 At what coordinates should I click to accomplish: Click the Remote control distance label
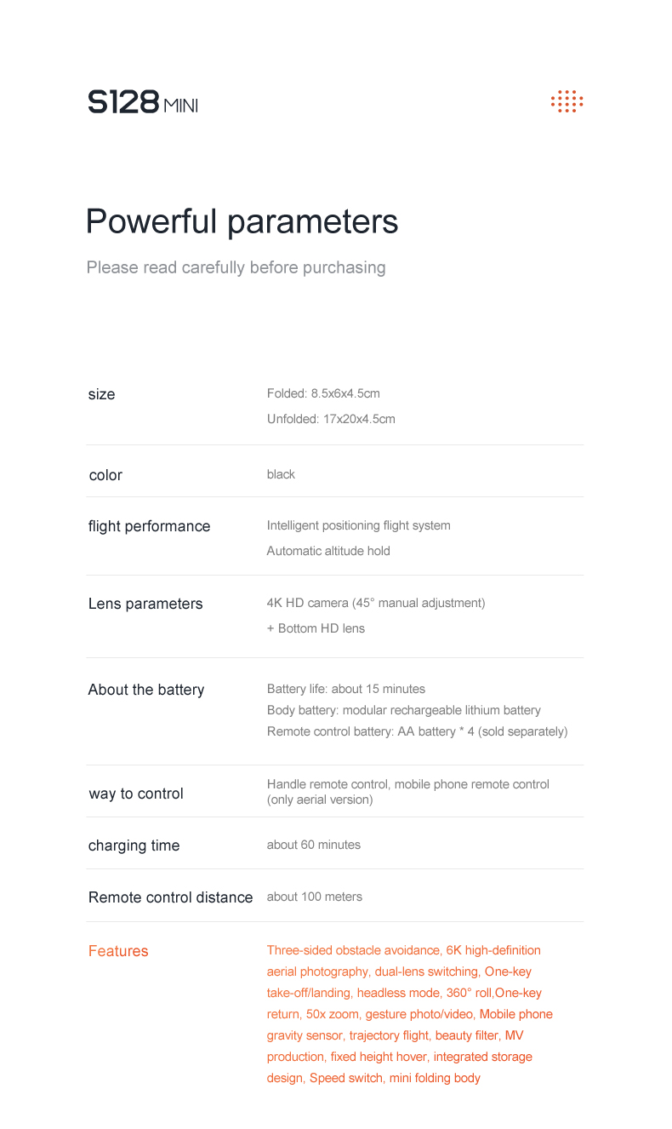click(170, 897)
